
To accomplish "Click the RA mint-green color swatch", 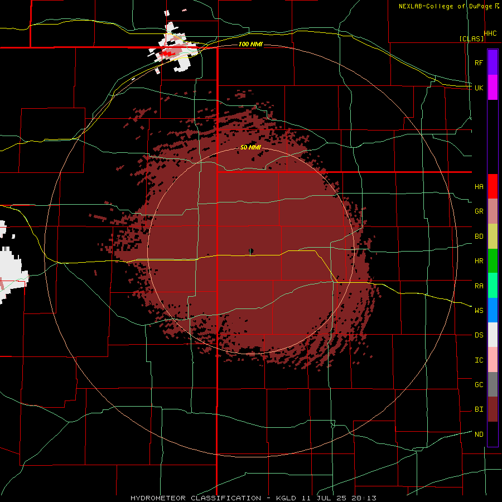I will click(493, 286).
